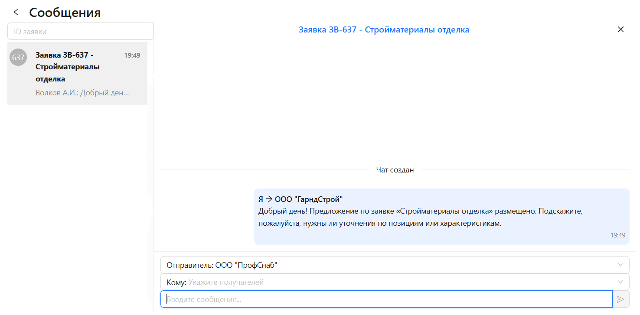Click the message bubble addressed to ООО ГарндСтрой
This screenshot has height=315, width=640.
441,217
